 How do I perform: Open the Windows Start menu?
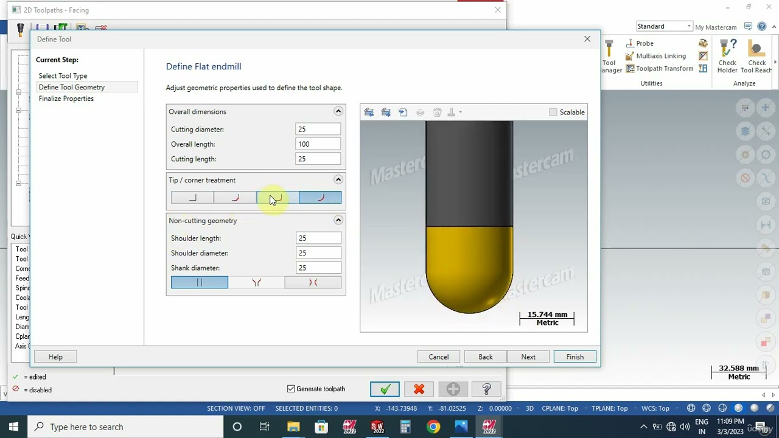coord(13,426)
